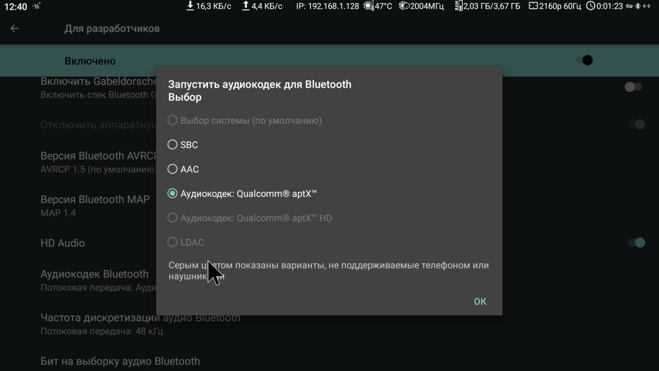Click the uptime clock icon
The image size is (659, 371).
(591, 6)
